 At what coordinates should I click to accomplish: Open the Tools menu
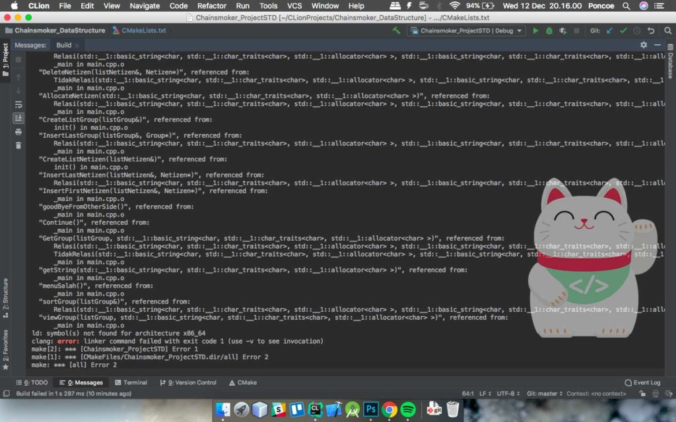[268, 6]
